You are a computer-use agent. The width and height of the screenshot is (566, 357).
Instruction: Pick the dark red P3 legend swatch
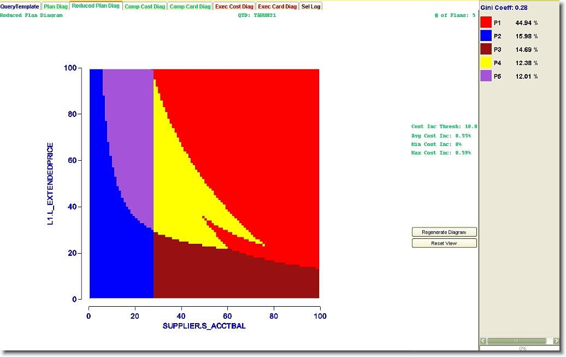[486, 50]
